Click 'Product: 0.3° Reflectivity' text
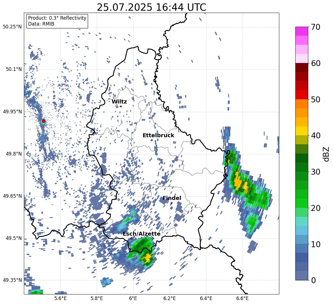 57,18
